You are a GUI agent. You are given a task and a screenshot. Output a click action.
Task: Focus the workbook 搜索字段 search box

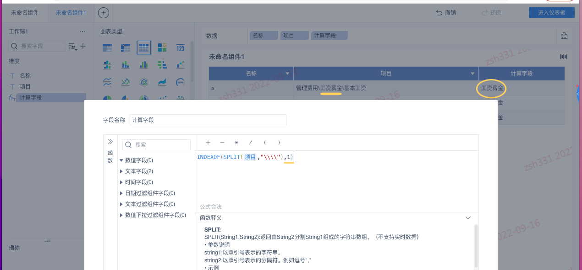(x=37, y=46)
